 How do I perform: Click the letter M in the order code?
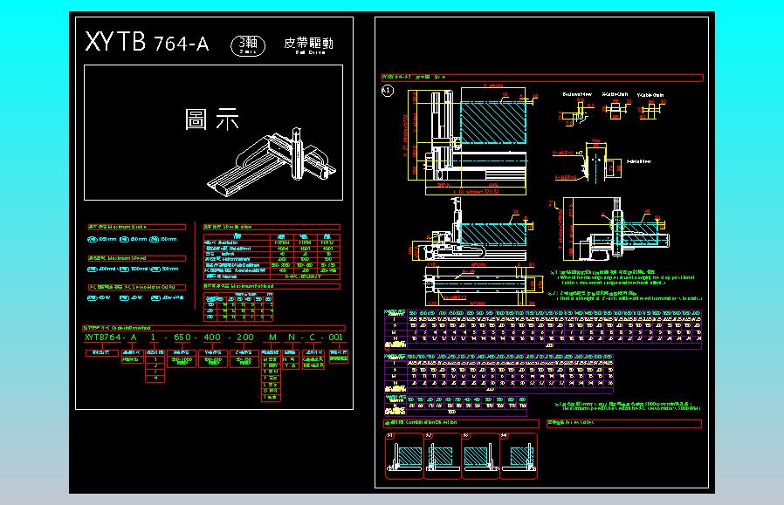[x=272, y=338]
